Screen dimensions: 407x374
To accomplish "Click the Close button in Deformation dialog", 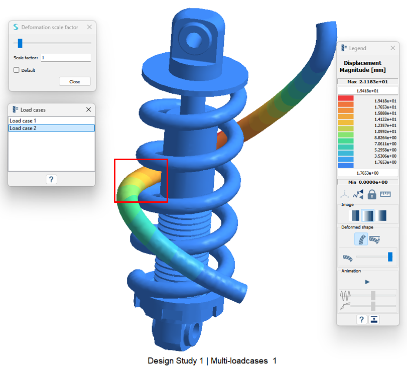I will click(74, 81).
